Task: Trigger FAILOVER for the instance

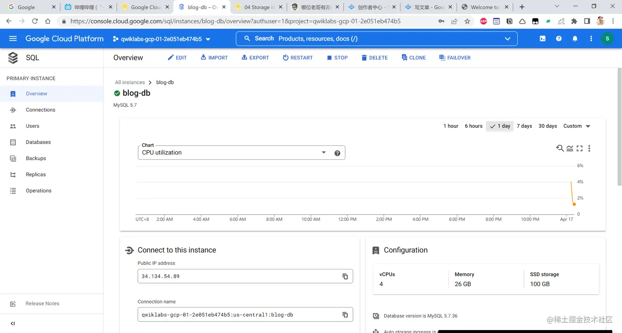Action: tap(455, 58)
